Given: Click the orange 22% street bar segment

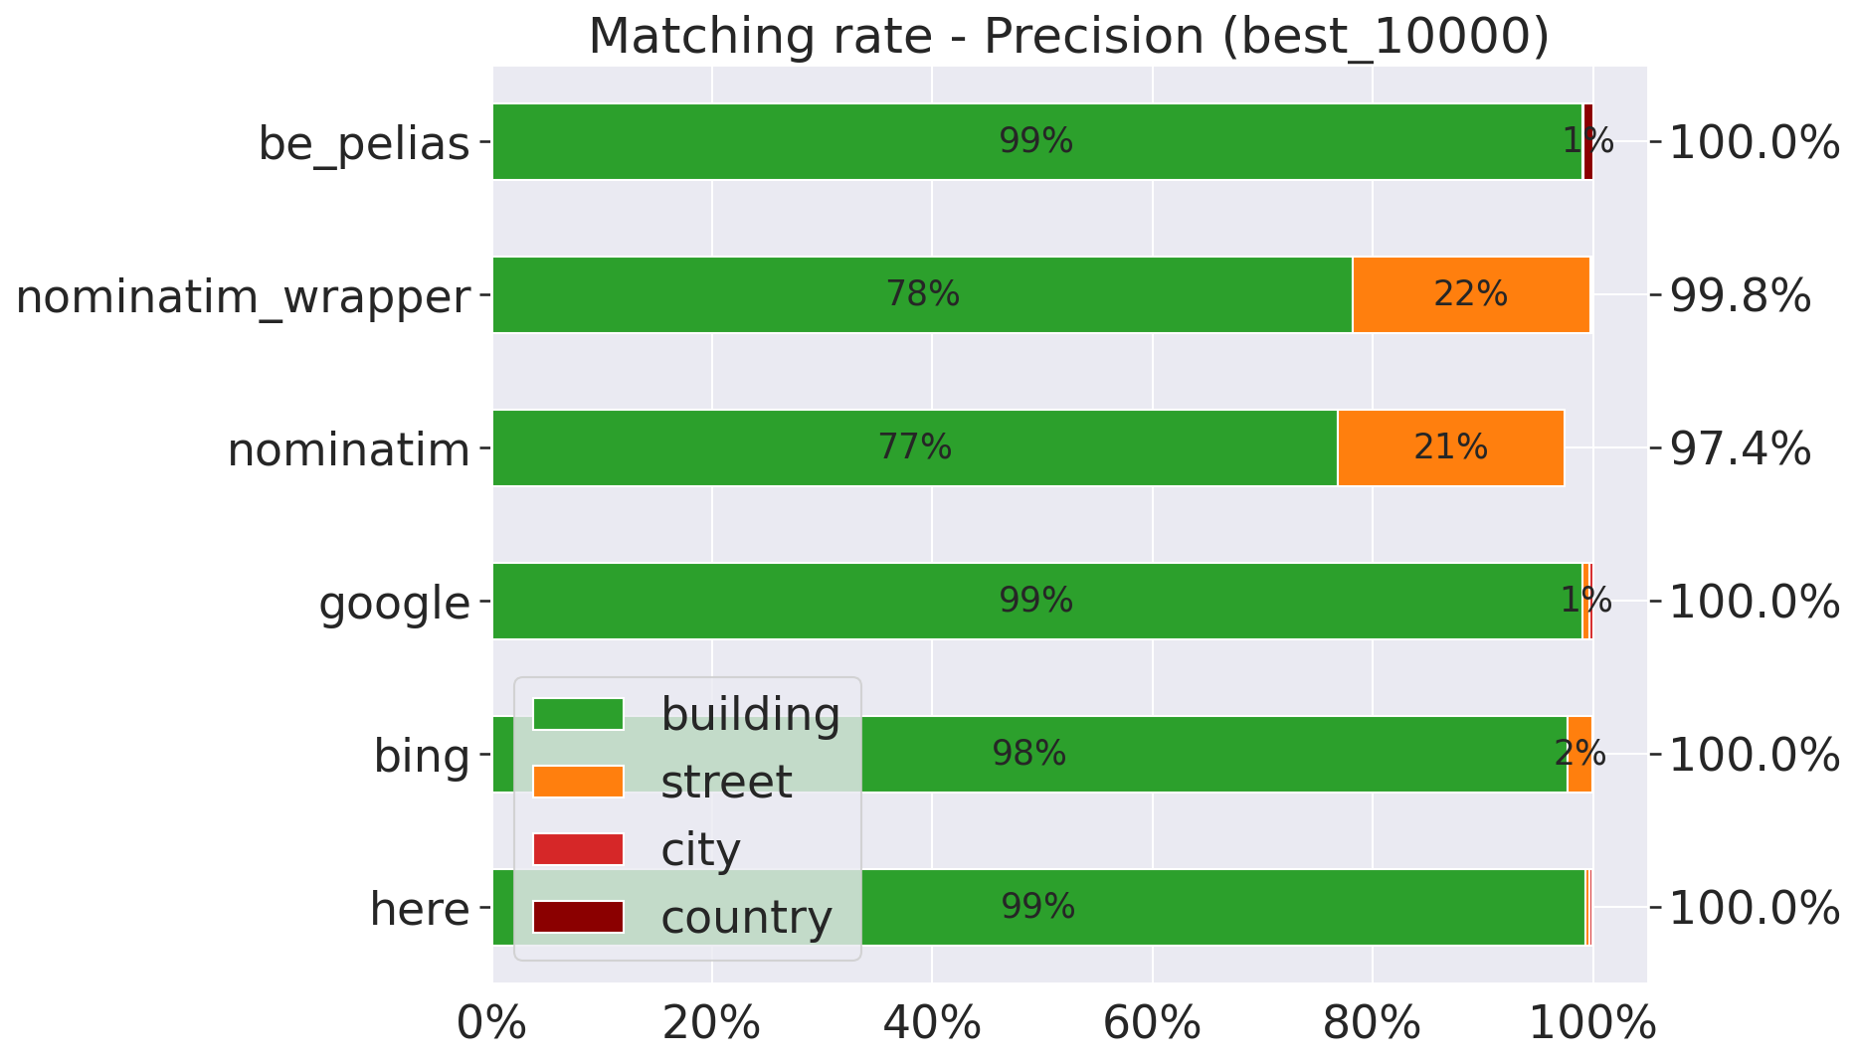Looking at the screenshot, I should coord(1470,295).
